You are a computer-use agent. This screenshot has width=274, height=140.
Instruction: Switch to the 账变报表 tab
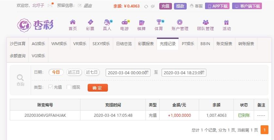pyautogui.click(x=224, y=44)
